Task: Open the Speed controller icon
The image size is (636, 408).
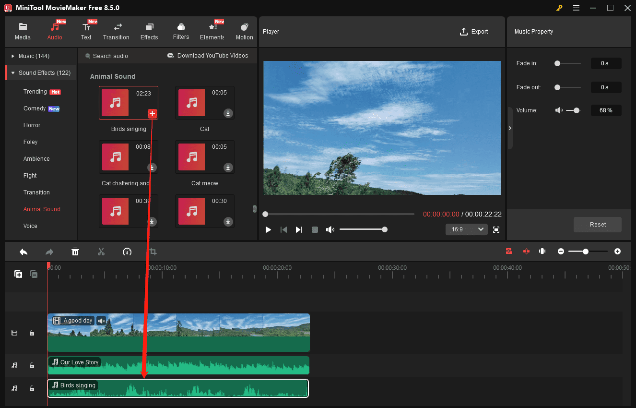Action: pyautogui.click(x=127, y=251)
